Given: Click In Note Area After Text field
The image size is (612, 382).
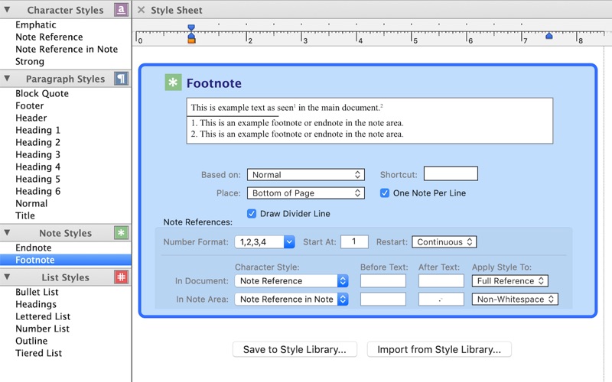Looking at the screenshot, I should [441, 299].
